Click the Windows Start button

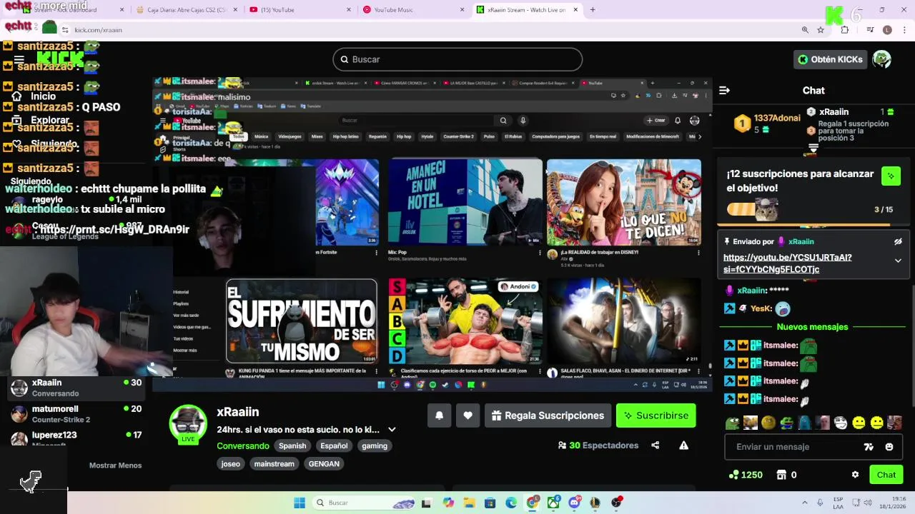(300, 503)
